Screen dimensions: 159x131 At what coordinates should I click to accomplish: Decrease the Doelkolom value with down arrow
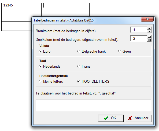[149, 40]
